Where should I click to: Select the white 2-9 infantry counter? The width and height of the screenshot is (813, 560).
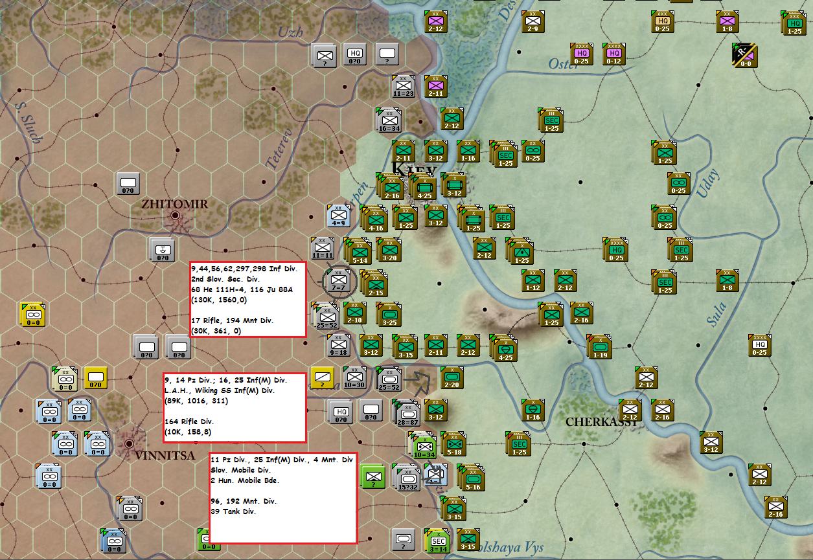tap(533, 22)
